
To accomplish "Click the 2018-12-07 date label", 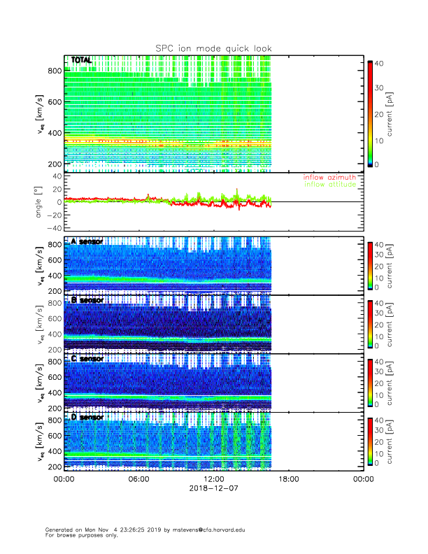I will [213, 488].
